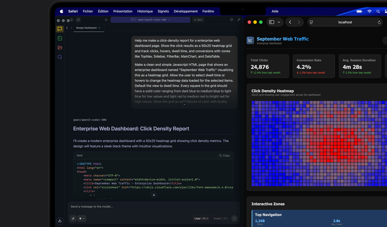Click the localhost address bar
The image size is (387, 227).
pyautogui.click(x=345, y=22)
